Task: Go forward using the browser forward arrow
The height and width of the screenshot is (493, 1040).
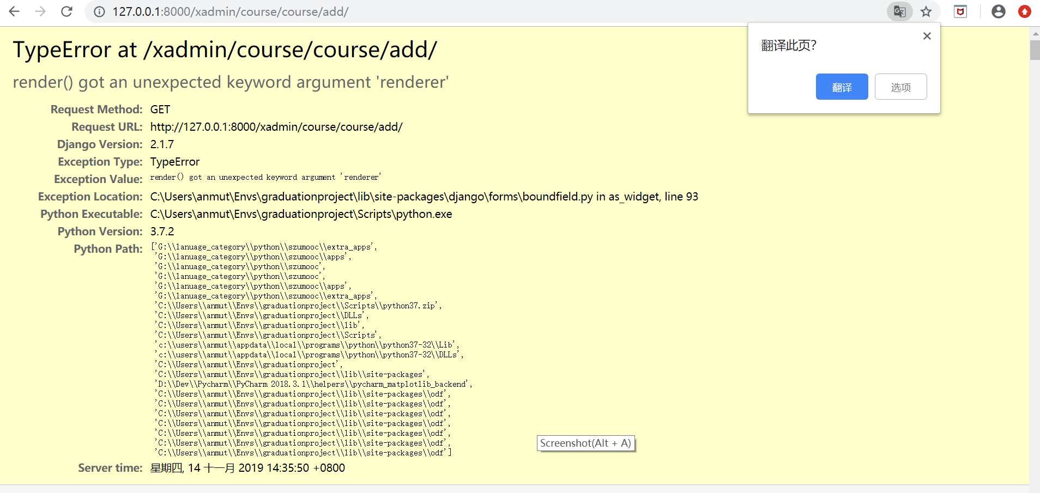Action: [x=40, y=11]
